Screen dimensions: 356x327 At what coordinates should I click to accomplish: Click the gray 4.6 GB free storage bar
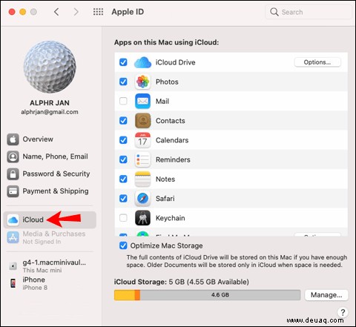pyautogui.click(x=220, y=295)
